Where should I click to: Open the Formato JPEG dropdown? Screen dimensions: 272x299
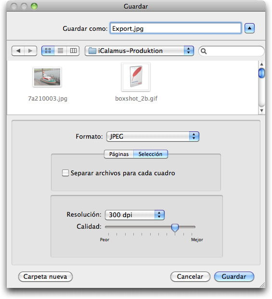(x=153, y=136)
